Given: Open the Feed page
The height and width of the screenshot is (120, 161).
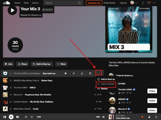Looking at the screenshot, I should tap(26, 3).
